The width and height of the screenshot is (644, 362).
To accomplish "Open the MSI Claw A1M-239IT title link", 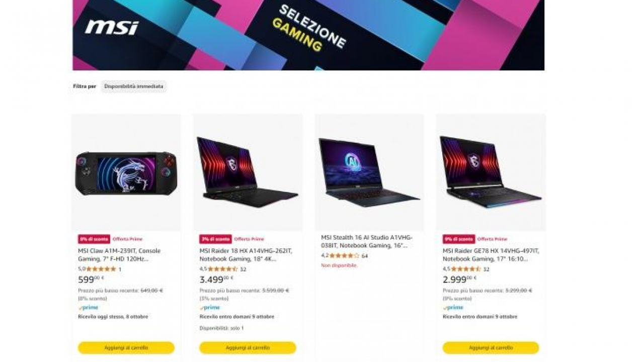I will [x=119, y=255].
